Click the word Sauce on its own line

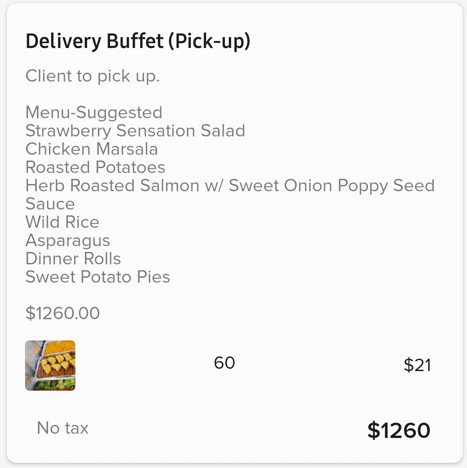click(x=50, y=204)
